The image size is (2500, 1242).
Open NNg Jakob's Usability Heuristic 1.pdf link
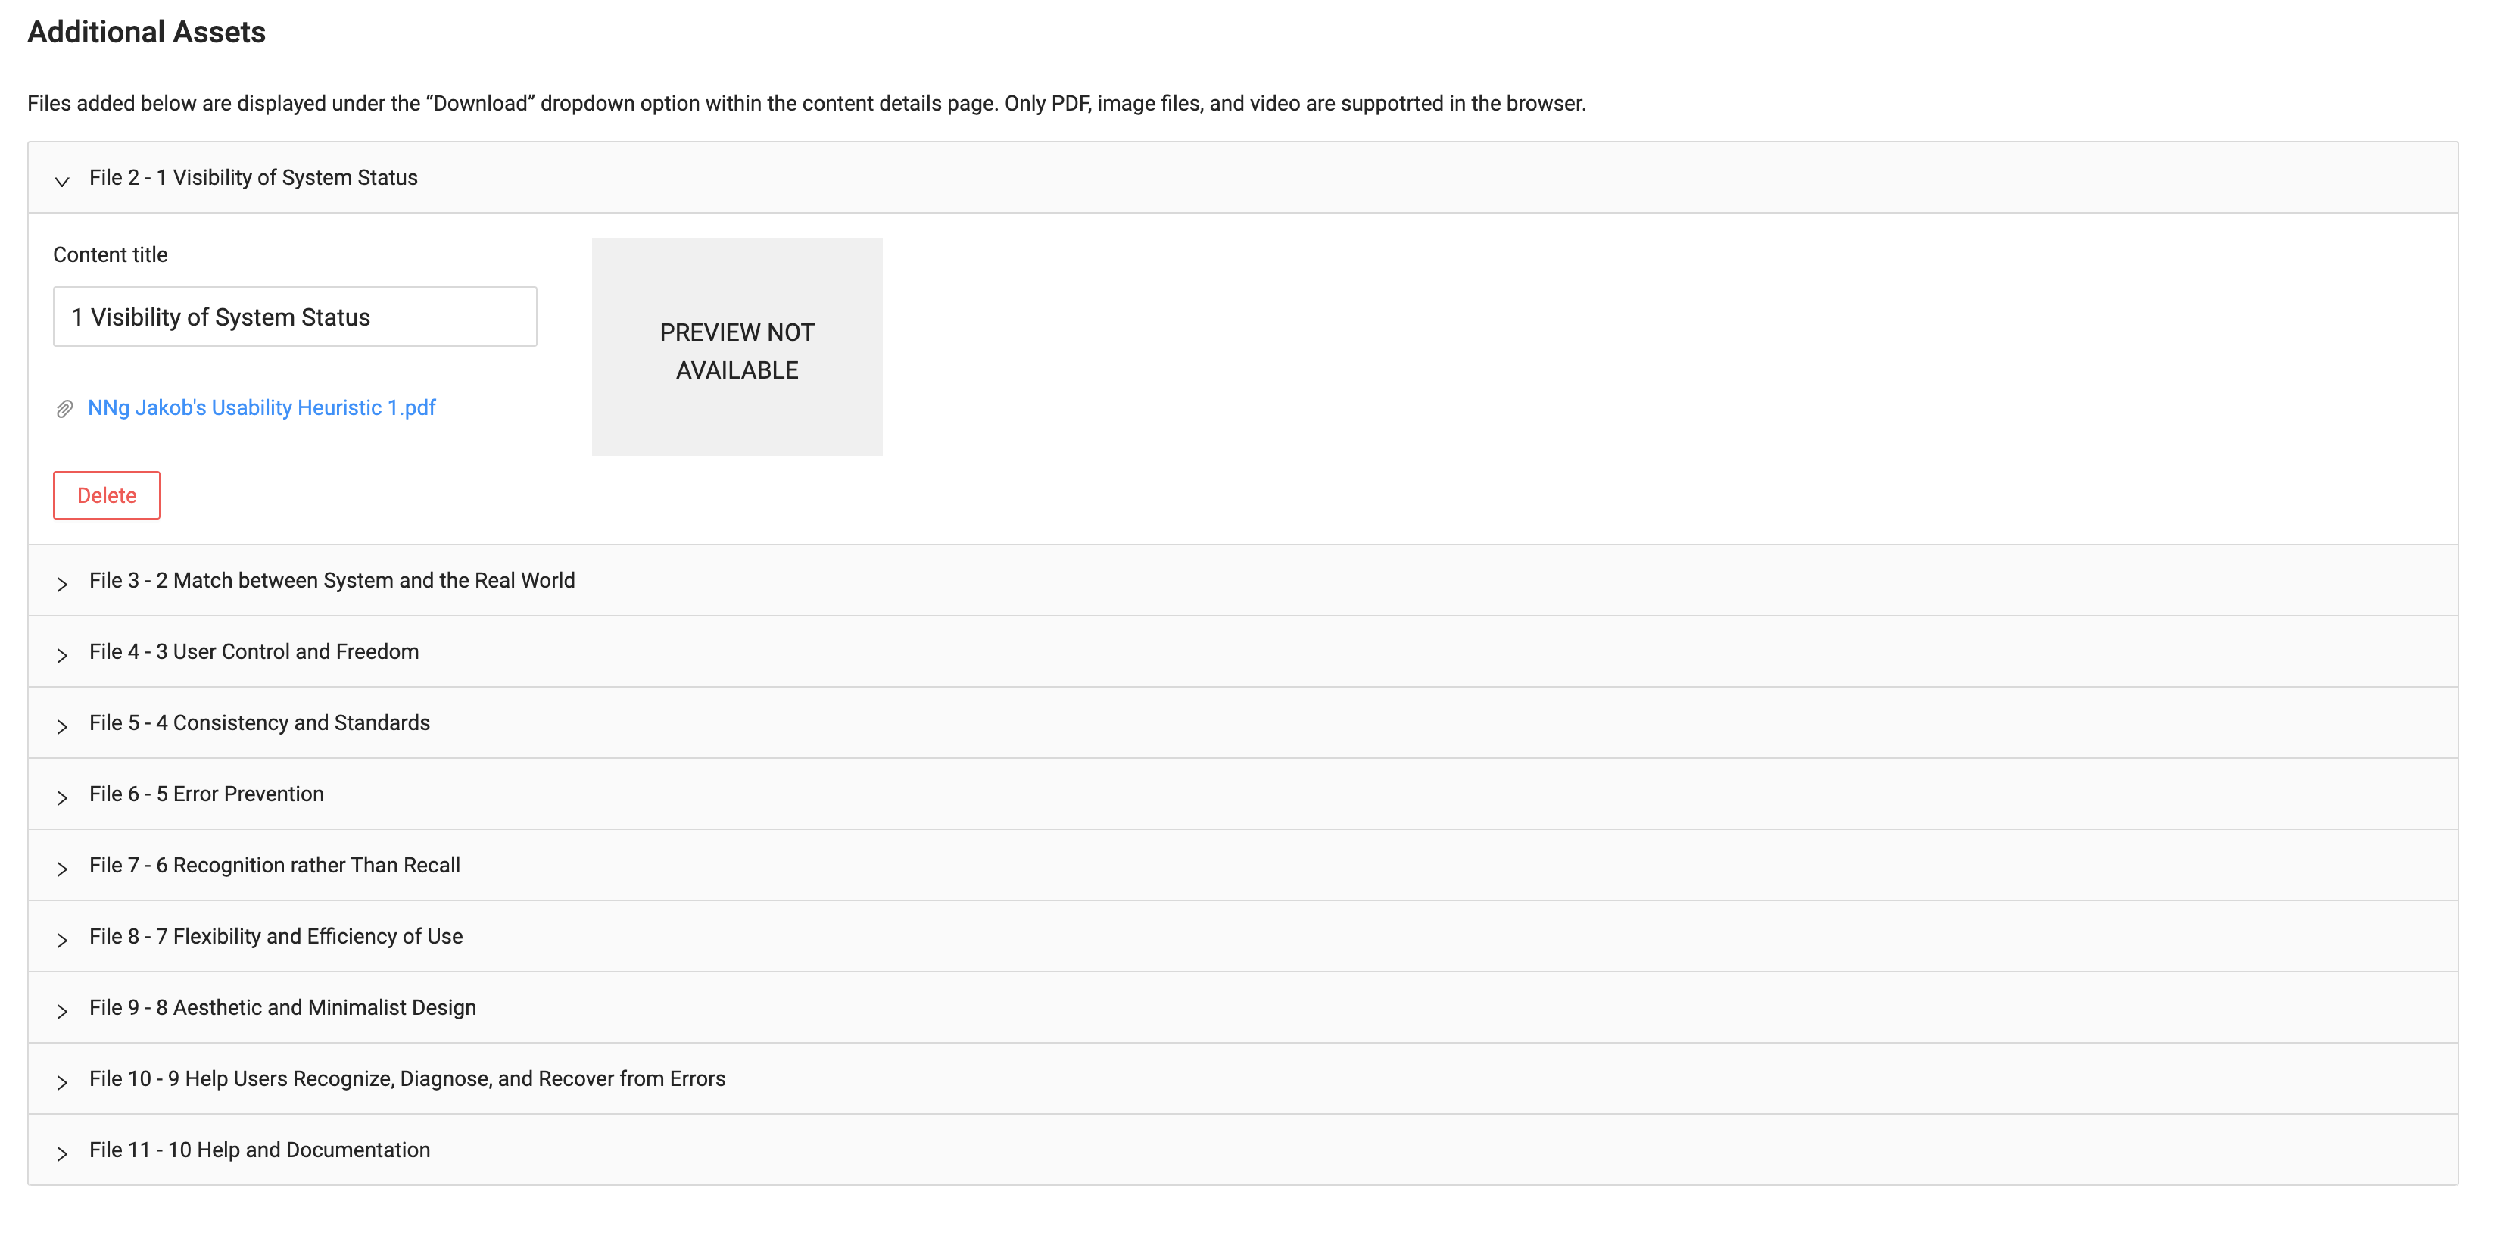click(x=261, y=408)
